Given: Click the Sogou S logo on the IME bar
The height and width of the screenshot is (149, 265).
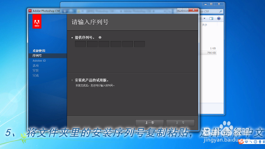Looking at the screenshot, I should (x=241, y=142).
